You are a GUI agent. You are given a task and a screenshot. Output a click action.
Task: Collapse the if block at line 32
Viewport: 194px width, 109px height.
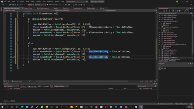point(17,19)
